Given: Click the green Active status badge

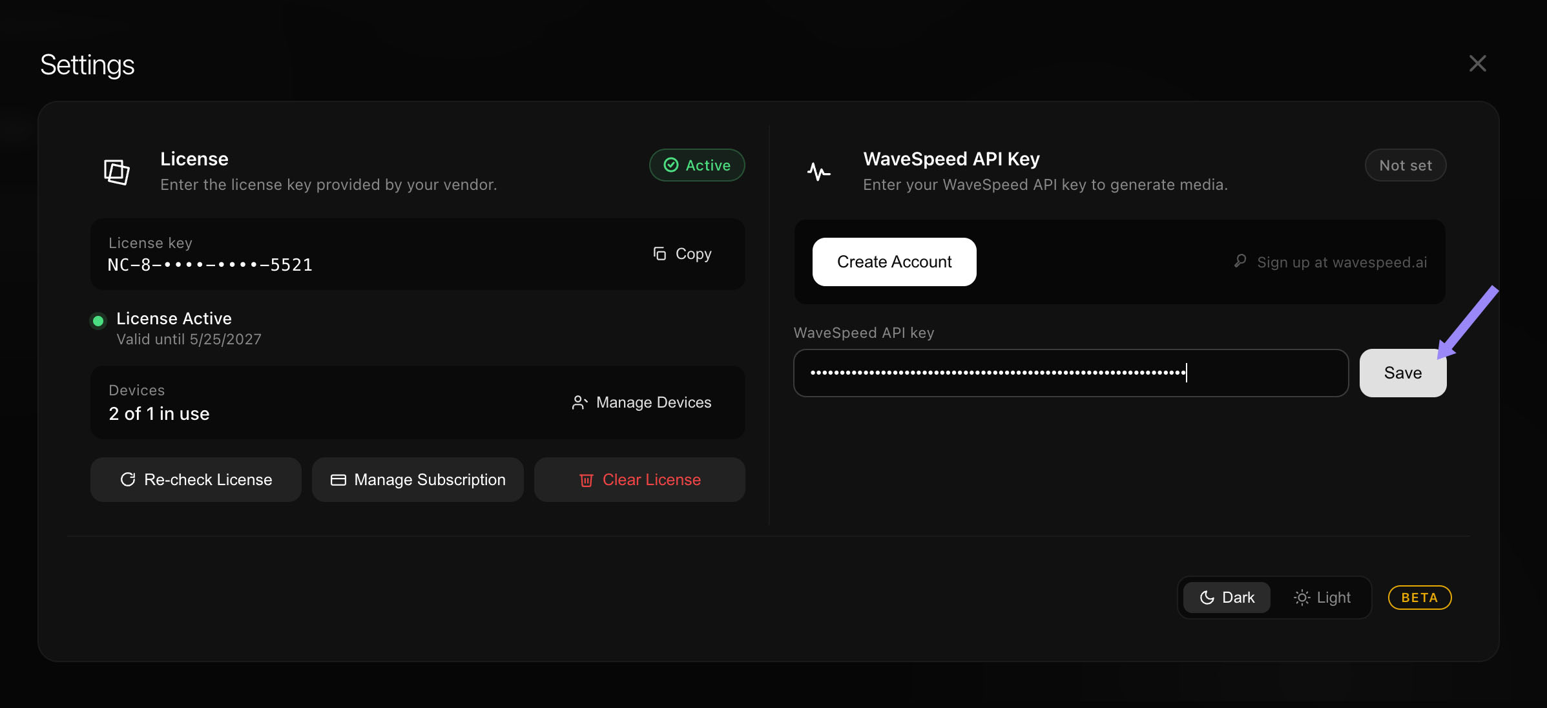Looking at the screenshot, I should coord(697,165).
